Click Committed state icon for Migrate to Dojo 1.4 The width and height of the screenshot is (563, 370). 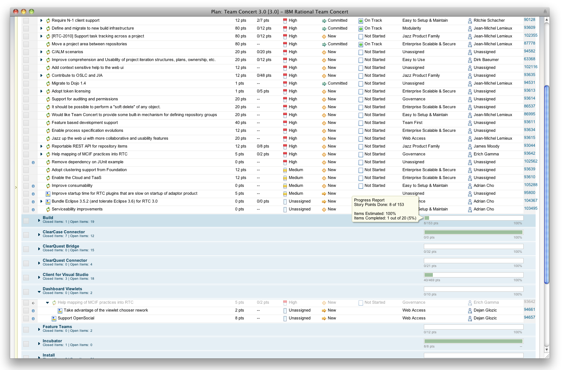tap(324, 84)
